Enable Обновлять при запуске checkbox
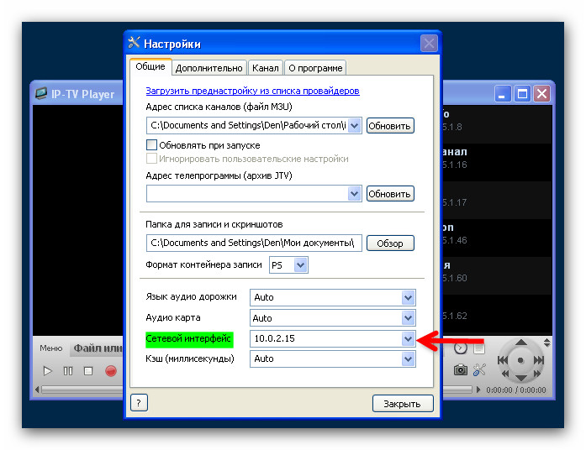This screenshot has width=586, height=450. [151, 144]
